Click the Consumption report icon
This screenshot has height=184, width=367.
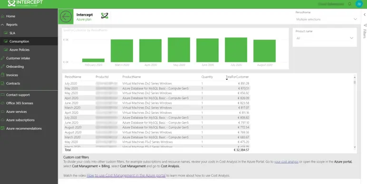click(x=6, y=41)
